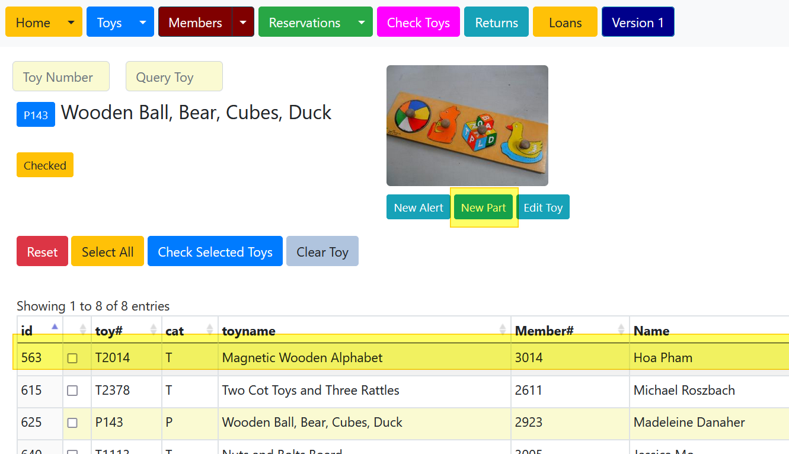Sort table by id column arrow

[55, 327]
